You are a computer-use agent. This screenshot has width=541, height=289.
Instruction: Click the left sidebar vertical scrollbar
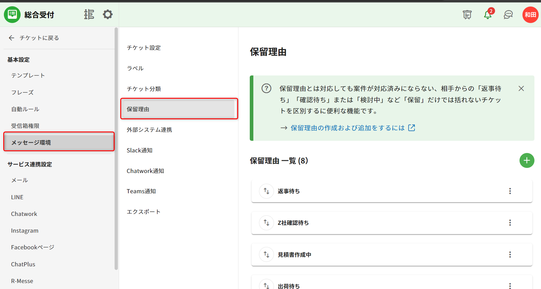pyautogui.click(x=116, y=149)
